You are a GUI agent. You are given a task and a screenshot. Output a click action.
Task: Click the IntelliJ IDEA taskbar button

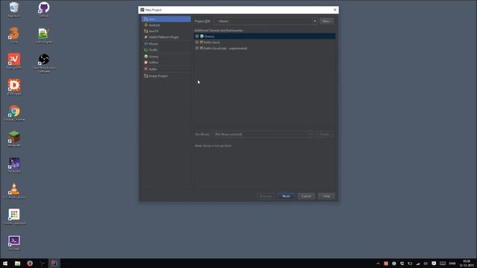coord(54,264)
